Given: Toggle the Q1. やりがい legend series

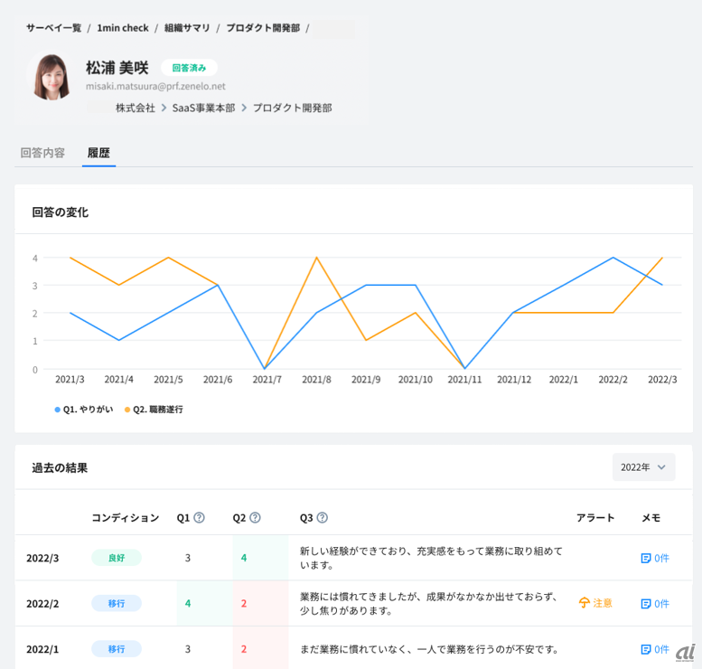Looking at the screenshot, I should (x=86, y=410).
